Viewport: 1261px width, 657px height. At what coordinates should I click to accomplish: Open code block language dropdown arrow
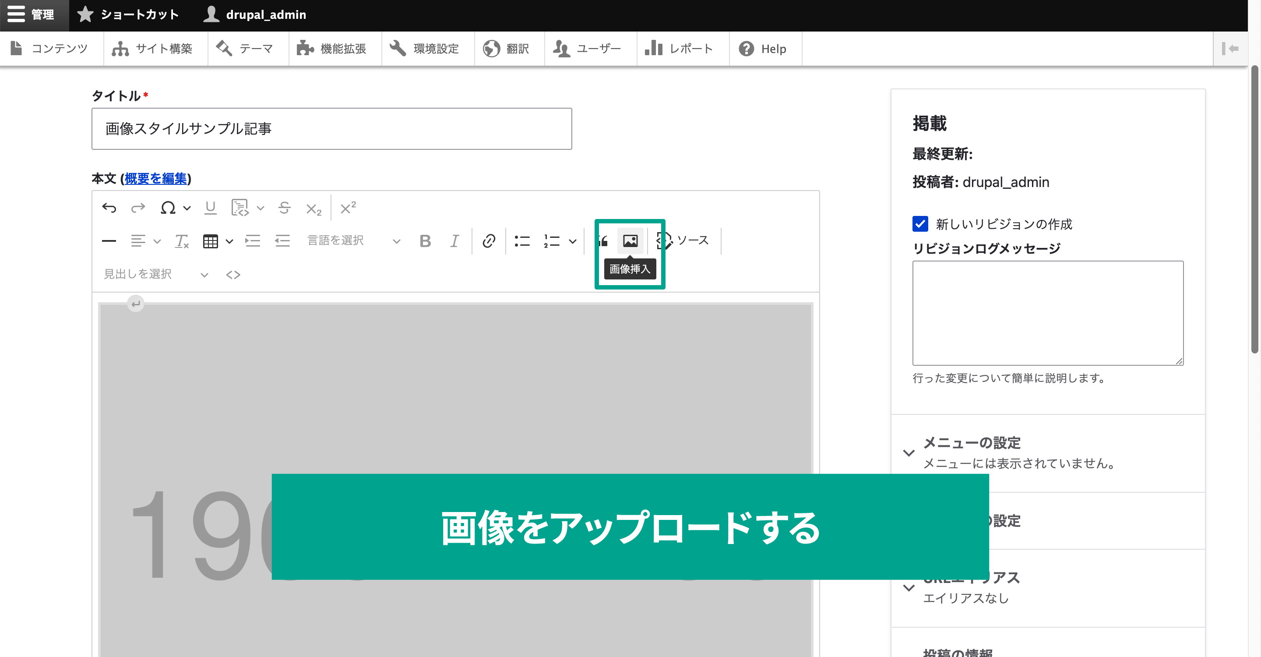[261, 208]
